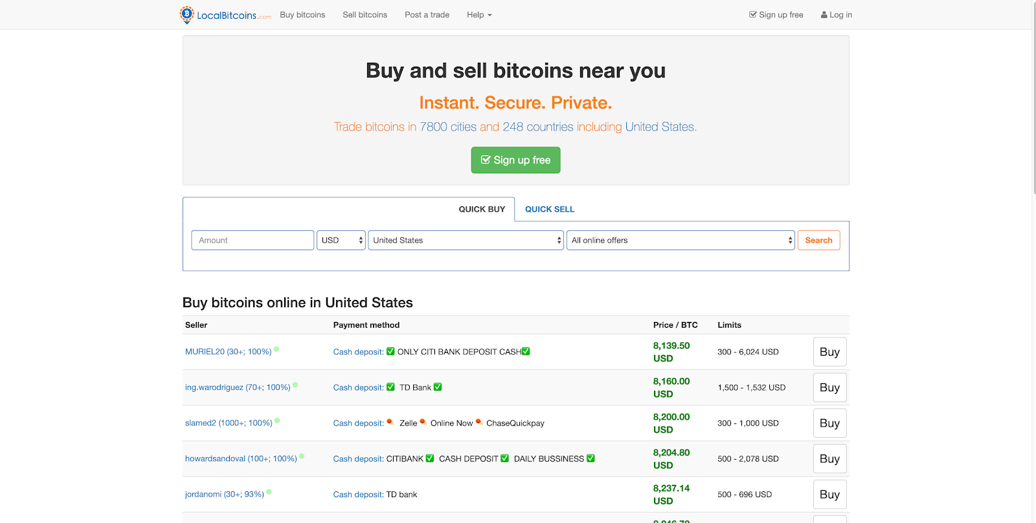Click the LocalBitcoins logo icon
Viewport: 1036px width, 523px height.
[x=186, y=14]
